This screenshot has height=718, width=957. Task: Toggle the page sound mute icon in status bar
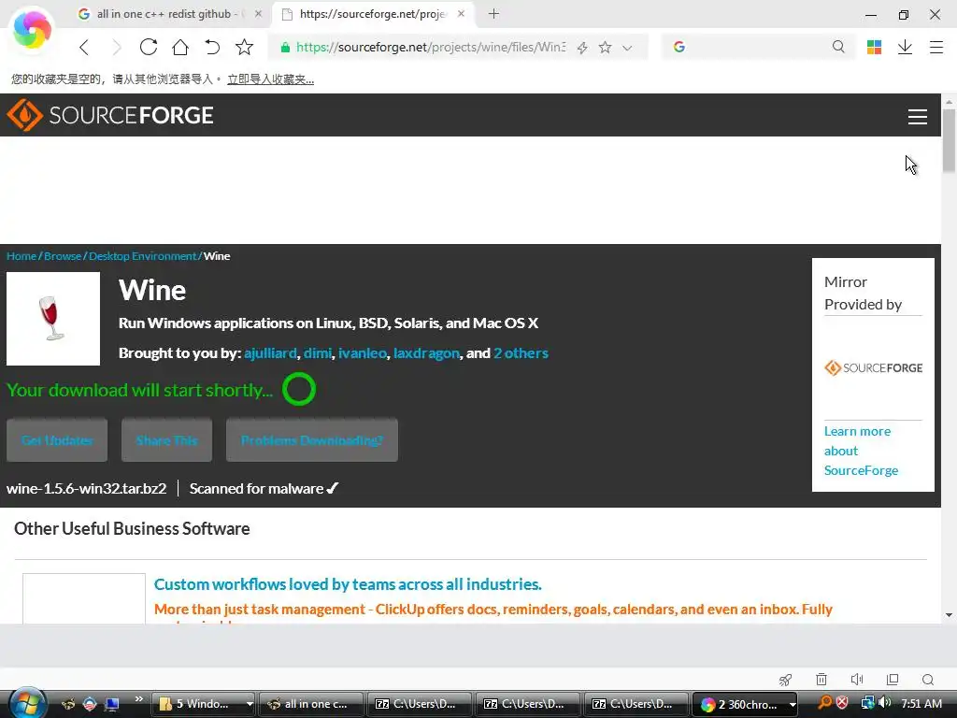857,680
